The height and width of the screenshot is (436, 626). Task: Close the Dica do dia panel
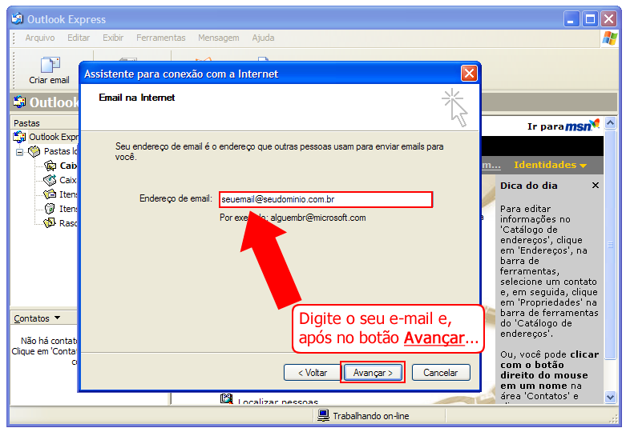click(x=596, y=186)
